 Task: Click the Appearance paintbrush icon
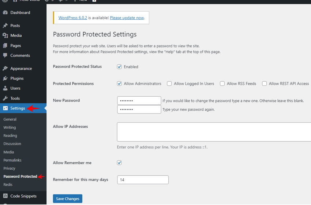[5, 69]
